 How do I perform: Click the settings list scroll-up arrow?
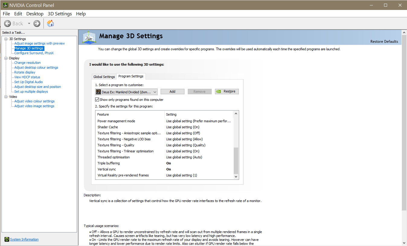[x=236, y=114]
